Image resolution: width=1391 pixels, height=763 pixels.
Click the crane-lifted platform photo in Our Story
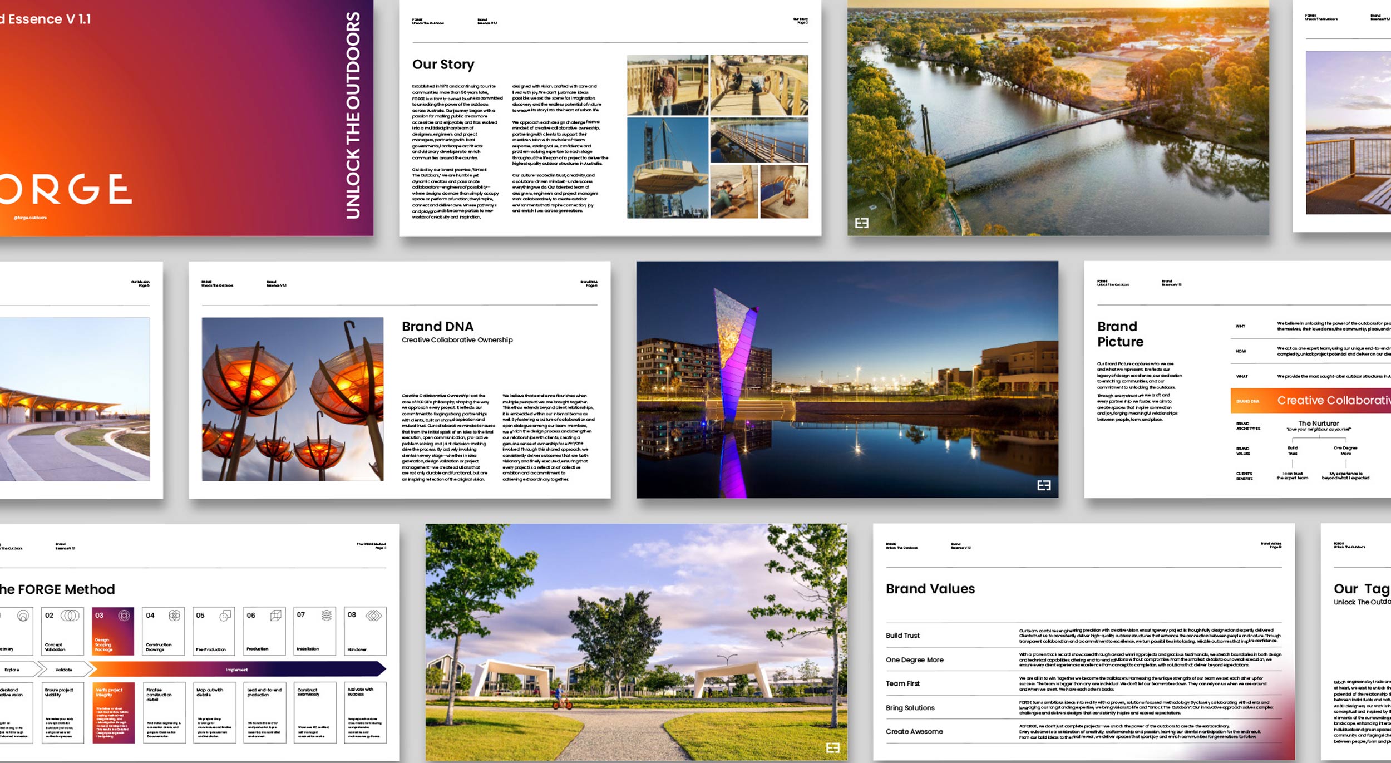point(668,168)
